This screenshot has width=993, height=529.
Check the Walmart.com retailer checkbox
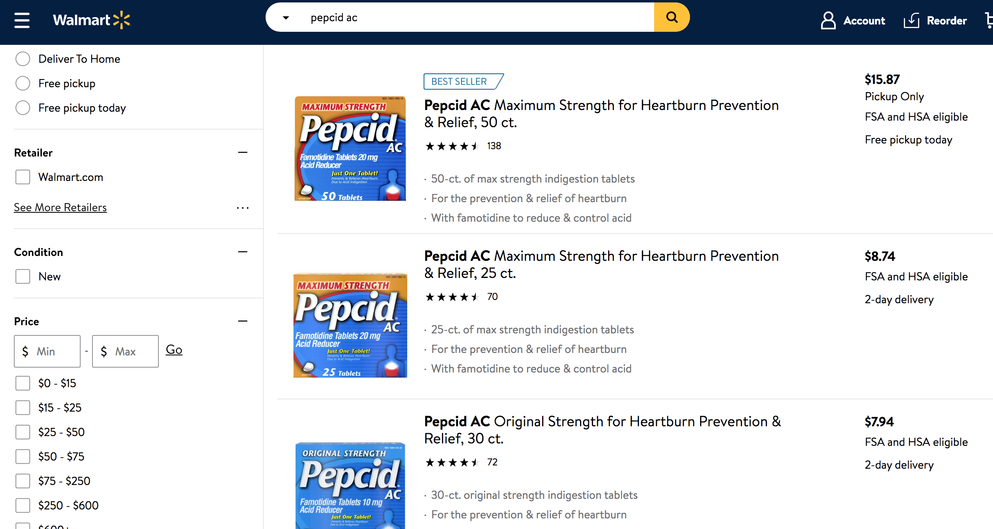coord(23,177)
